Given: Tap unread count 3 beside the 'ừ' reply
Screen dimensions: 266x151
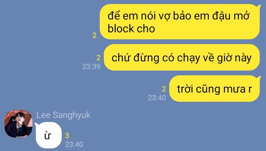Looking at the screenshot, I should pos(67,136).
